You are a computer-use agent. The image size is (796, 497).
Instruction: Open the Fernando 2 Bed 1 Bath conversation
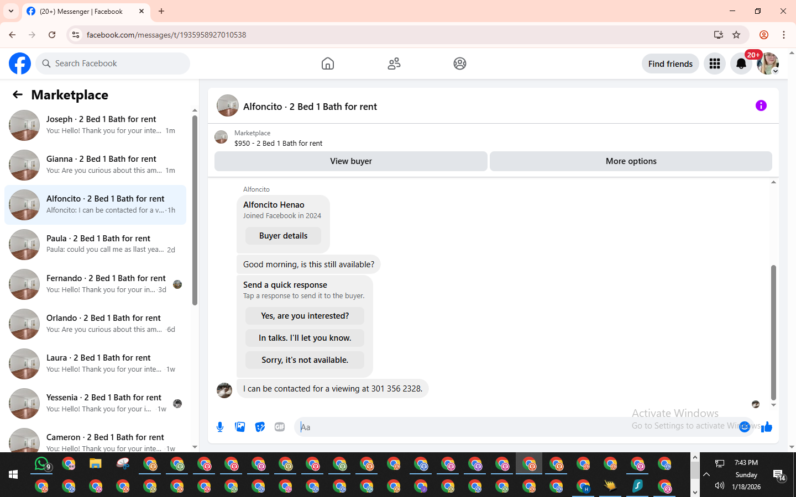tap(95, 284)
